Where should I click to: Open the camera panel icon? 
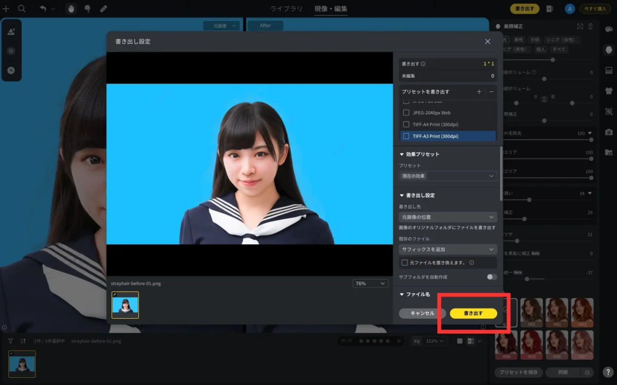click(609, 132)
